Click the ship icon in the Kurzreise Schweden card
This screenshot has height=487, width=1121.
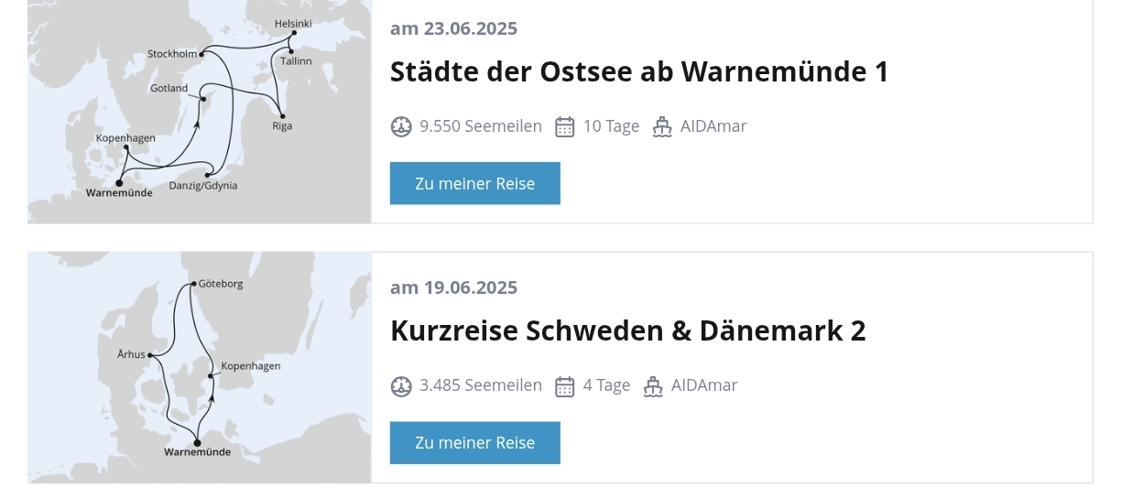coord(653,386)
